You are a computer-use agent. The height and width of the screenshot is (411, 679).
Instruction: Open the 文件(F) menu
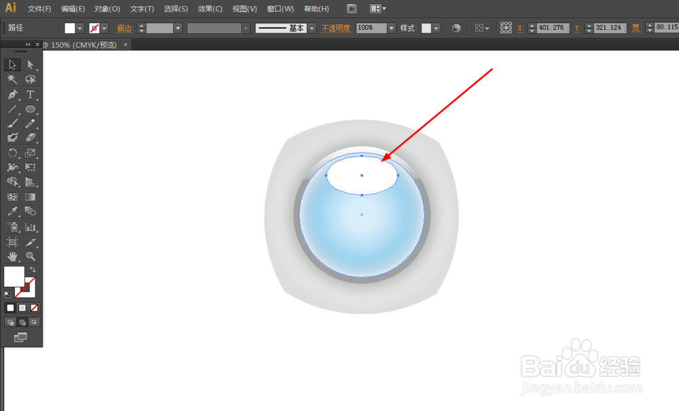point(39,9)
